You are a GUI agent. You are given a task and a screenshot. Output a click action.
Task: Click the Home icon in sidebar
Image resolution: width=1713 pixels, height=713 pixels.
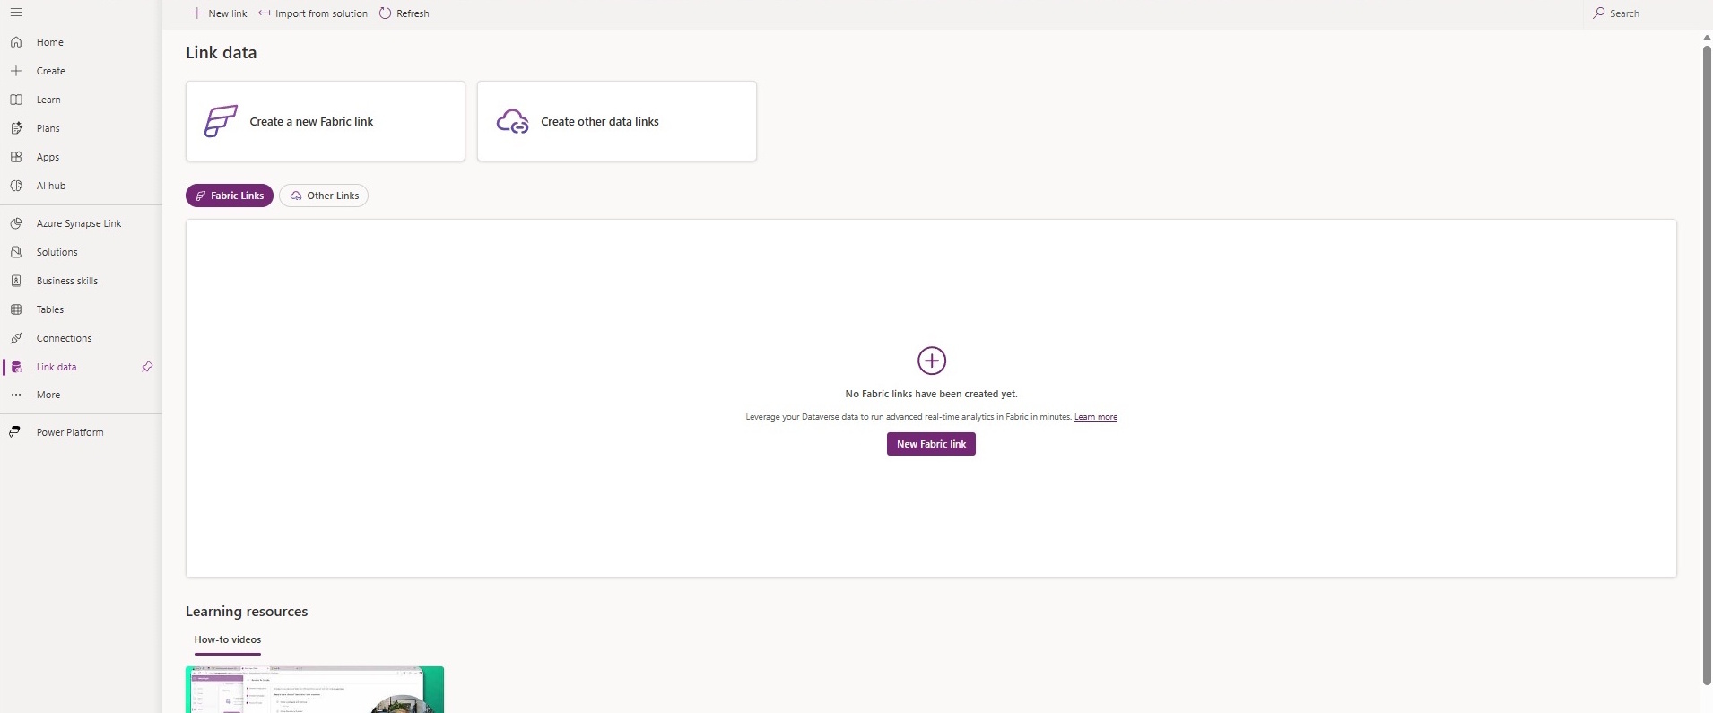16,42
